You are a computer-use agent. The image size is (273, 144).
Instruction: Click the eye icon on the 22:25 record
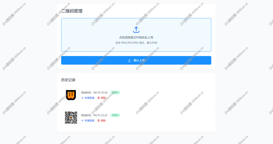82,121
